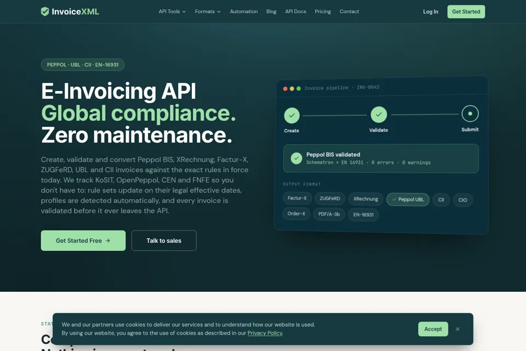Viewport: 526px width, 351px height.
Task: Select the Factur-X output format chip
Action: pyautogui.click(x=297, y=198)
